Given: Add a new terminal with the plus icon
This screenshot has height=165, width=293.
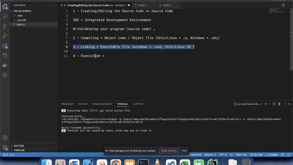Looking at the screenshot, I should pyautogui.click(x=266, y=104).
